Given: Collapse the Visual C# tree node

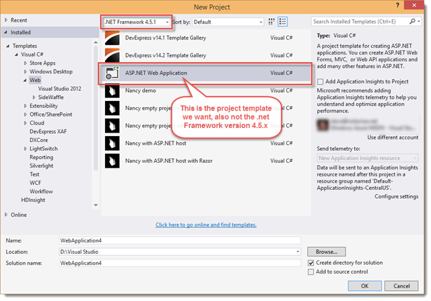Looking at the screenshot, I should [x=16, y=55].
